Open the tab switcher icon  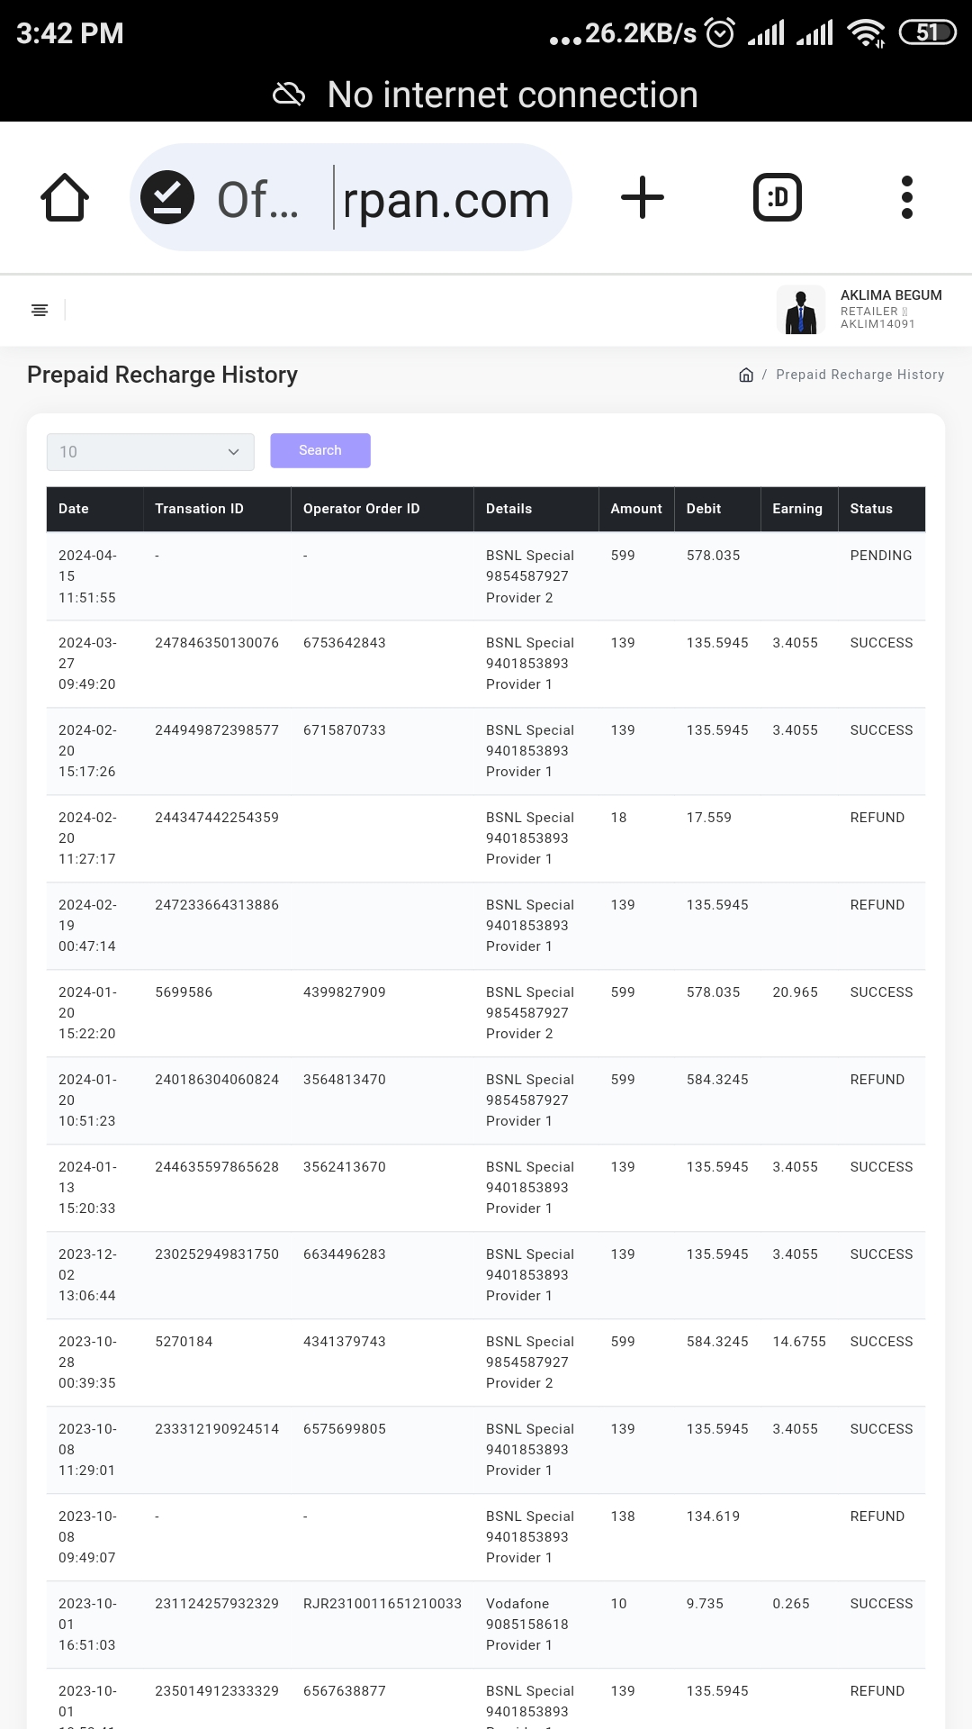[x=777, y=197]
